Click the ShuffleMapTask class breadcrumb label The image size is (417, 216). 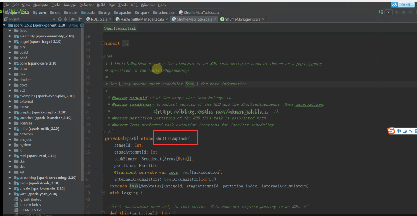coord(120,28)
